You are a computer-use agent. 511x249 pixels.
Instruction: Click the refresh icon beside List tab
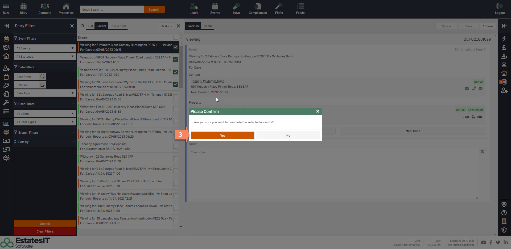click(82, 26)
